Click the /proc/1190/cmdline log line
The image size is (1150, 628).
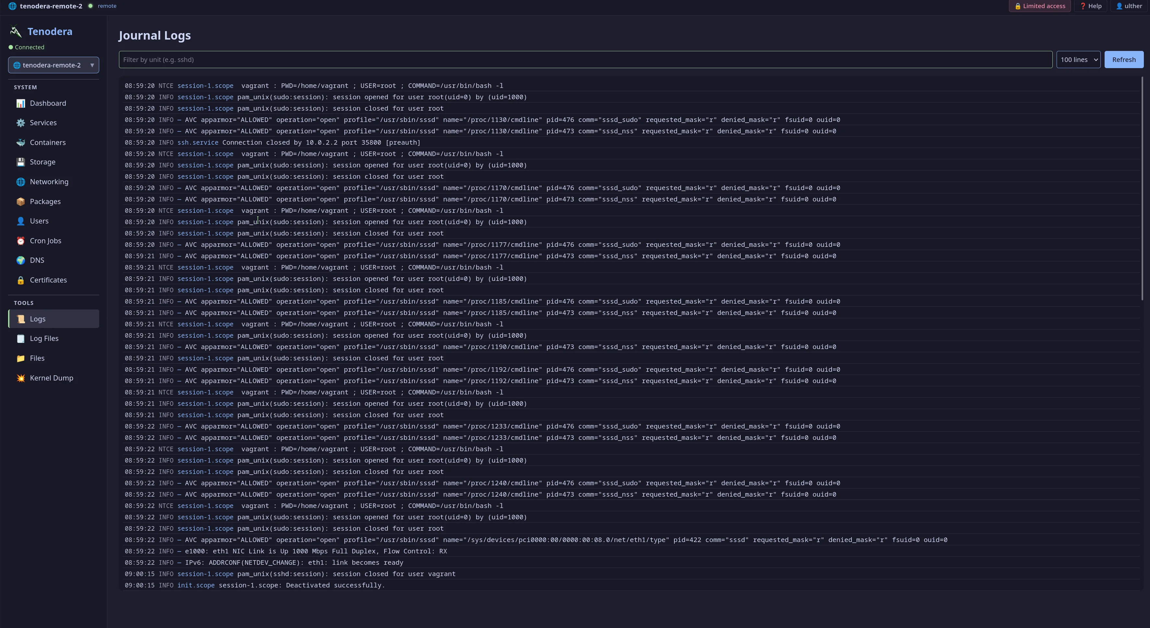(x=631, y=347)
